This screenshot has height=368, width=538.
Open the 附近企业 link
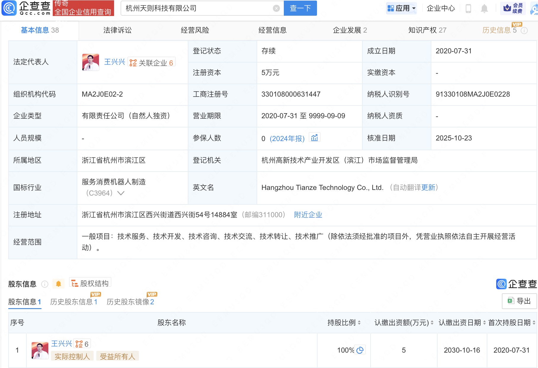[x=308, y=215]
